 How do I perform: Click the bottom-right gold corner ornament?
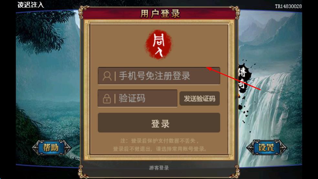point(235,172)
